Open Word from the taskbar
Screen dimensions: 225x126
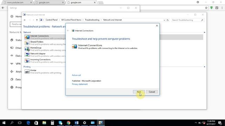[x=77, y=123]
